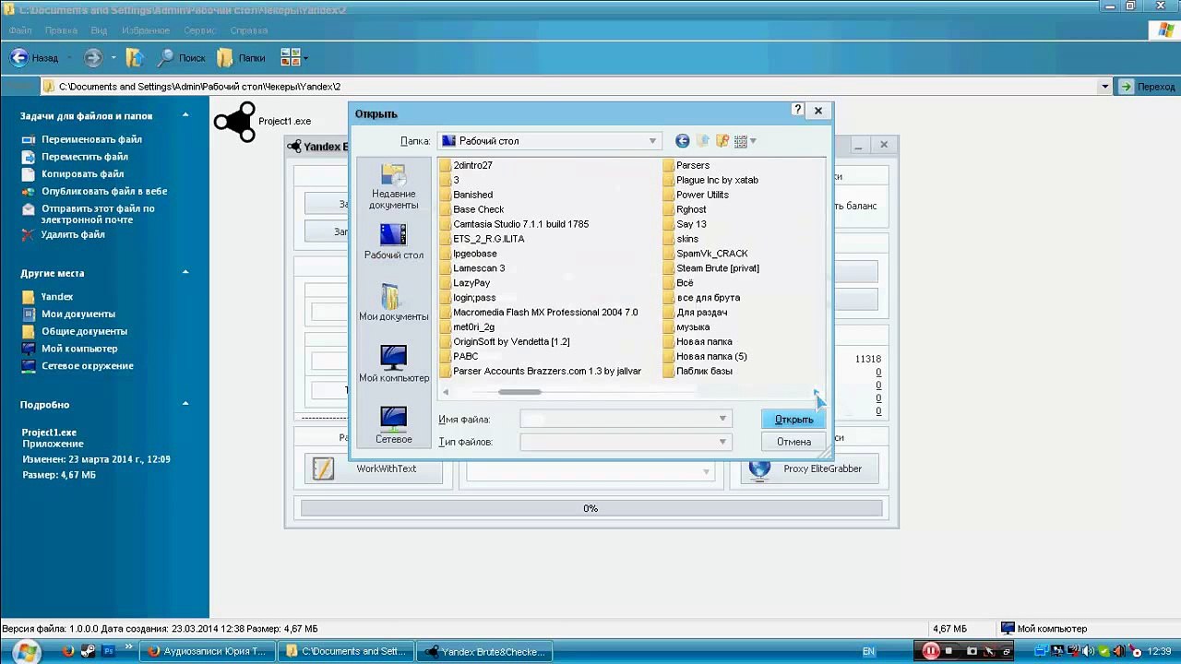Select Project1.exe file icon

[x=234, y=122]
